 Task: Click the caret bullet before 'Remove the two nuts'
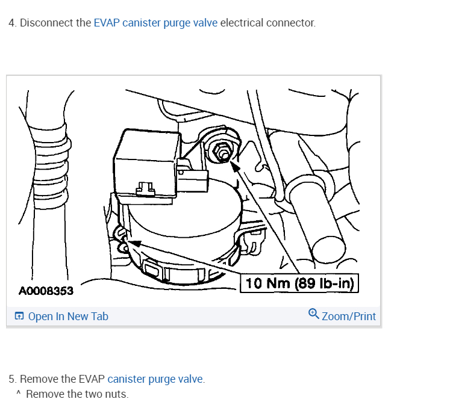(18, 392)
